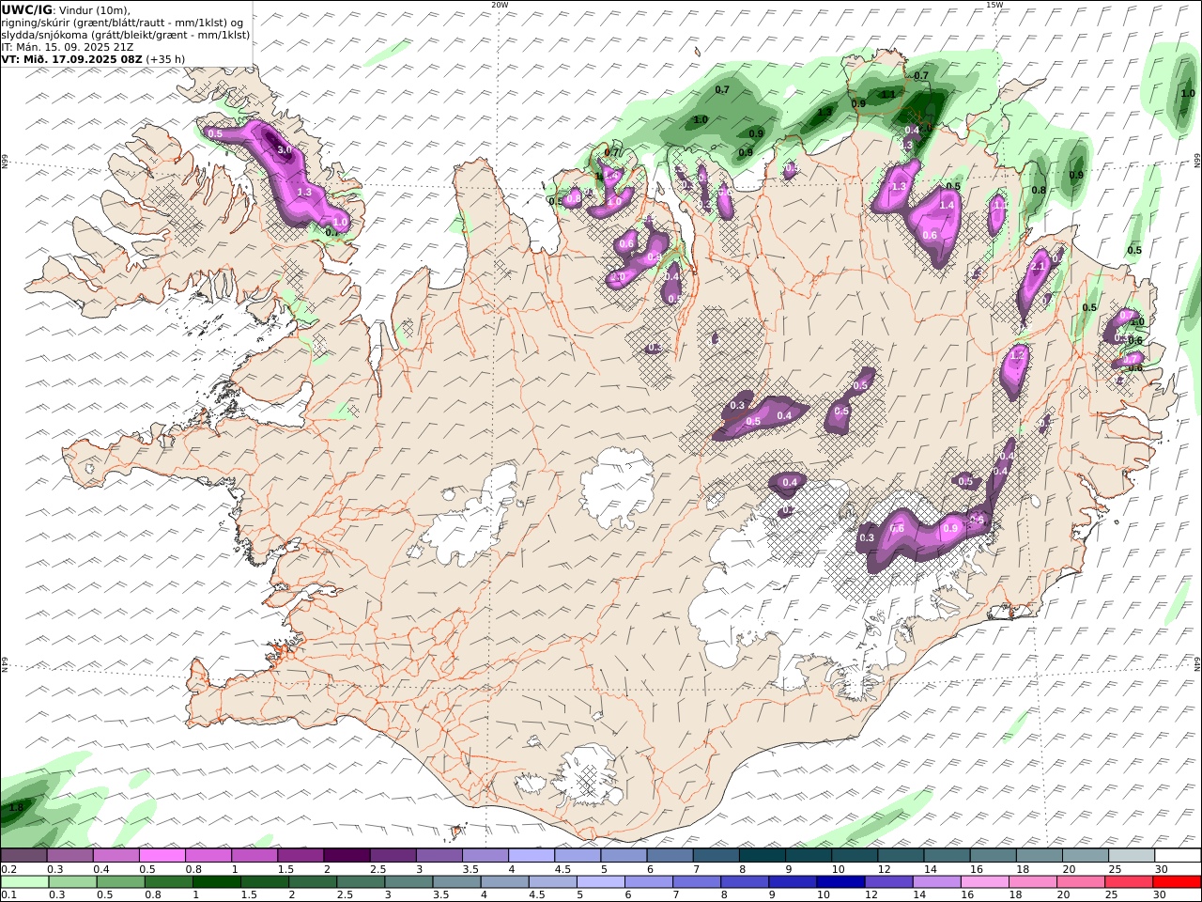This screenshot has height=902, width=1202.
Task: Pick the grey-purple 0.2–0.3 snow legend swatch
Action: pyautogui.click(x=23, y=855)
